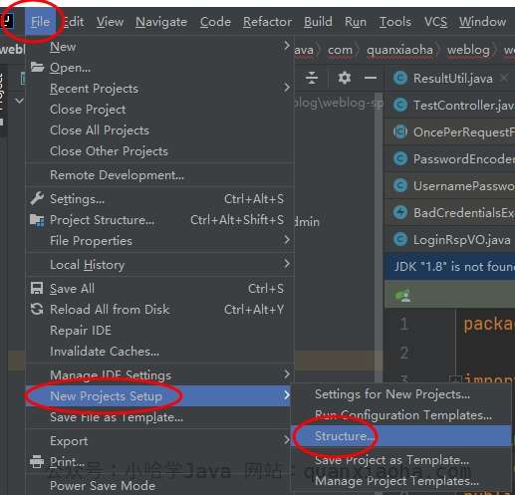515x495 pixels.
Task: Open the Navigate menu
Action: click(161, 22)
